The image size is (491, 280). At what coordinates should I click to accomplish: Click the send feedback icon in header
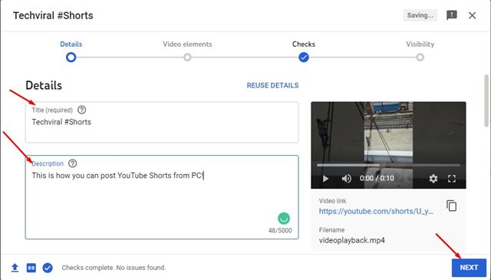[x=452, y=15]
